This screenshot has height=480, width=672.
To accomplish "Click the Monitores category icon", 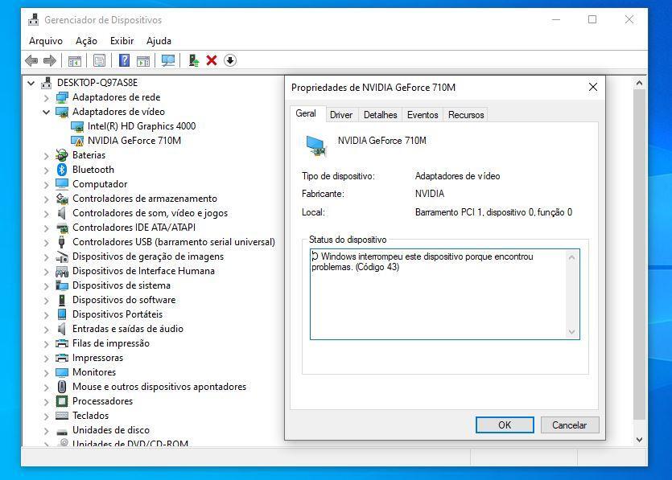I will pyautogui.click(x=62, y=372).
